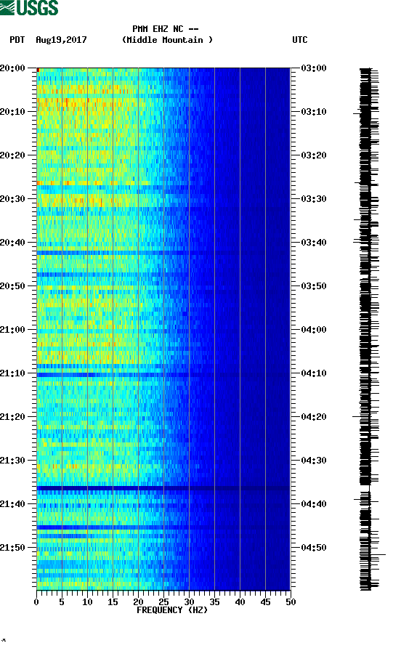The height and width of the screenshot is (648, 401).
Task: Click the 30 Hz frequency tick label
Action: [189, 602]
